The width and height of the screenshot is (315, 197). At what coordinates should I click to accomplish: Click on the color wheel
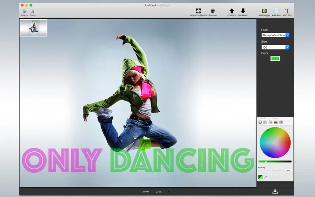tap(275, 143)
